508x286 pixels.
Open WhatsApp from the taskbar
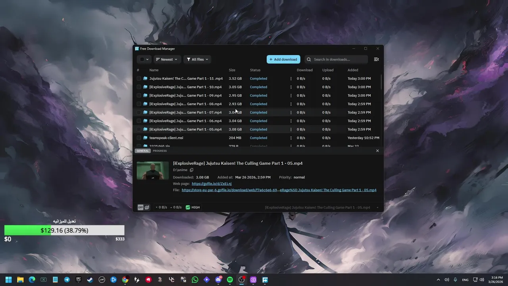195,280
